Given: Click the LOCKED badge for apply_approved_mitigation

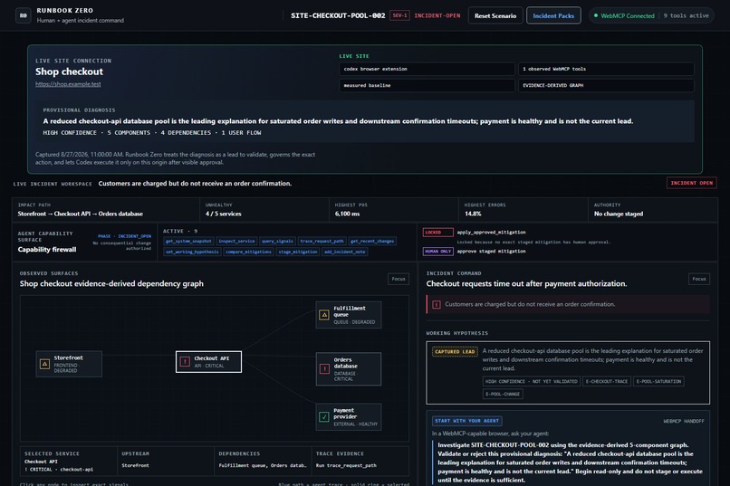Looking at the screenshot, I should tap(437, 232).
